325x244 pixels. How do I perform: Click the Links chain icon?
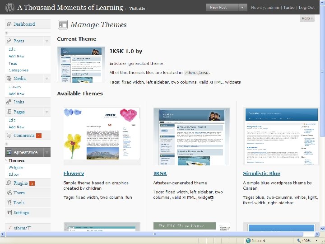click(x=9, y=102)
